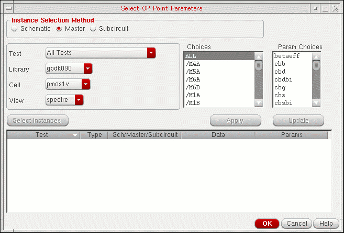Image resolution: width=344 pixels, height=233 pixels.
Task: Select cbsbi in Param Choices
Action: [x=293, y=103]
